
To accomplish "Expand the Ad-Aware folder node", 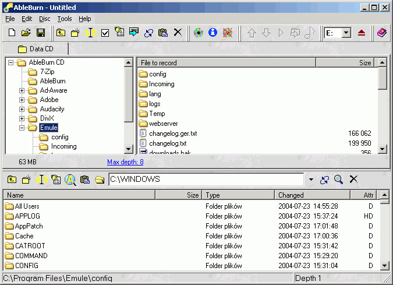I will 22,90.
